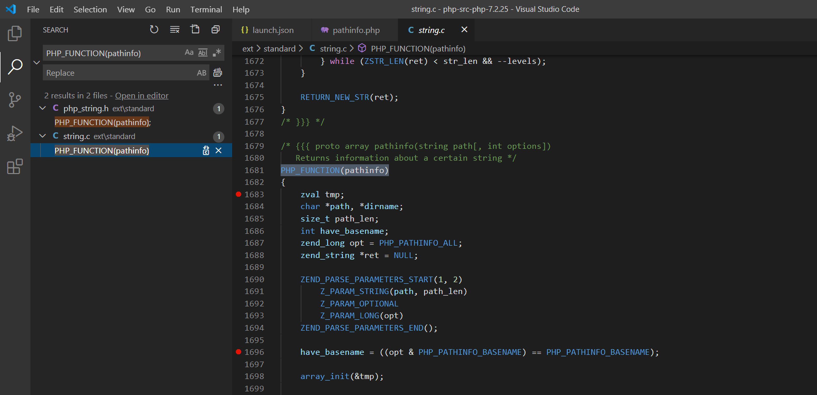This screenshot has width=817, height=395.
Task: Open the Help menu
Action: coord(241,9)
